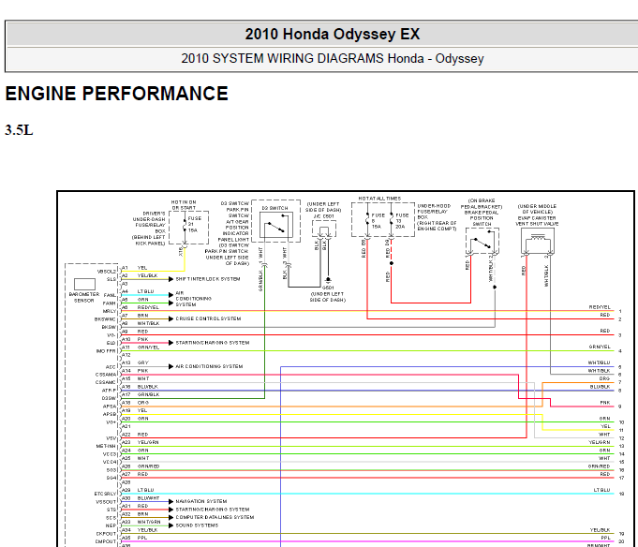The image size is (638, 547).
Task: Click 'CRUISE CONTROL SYSTEM' reference label
Action: coord(208,318)
